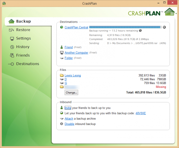
Task: Click the D drive icon
Action: coord(62,79)
